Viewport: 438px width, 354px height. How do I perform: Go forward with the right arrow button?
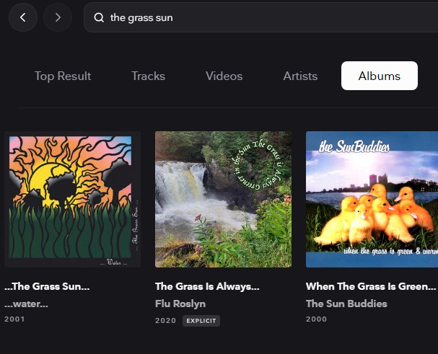pos(58,17)
